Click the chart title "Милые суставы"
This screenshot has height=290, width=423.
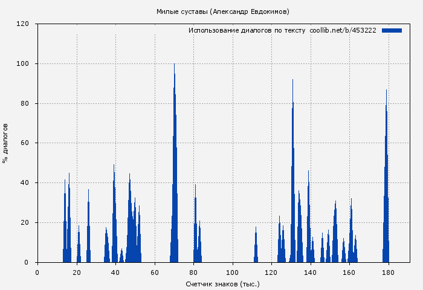tap(181, 11)
